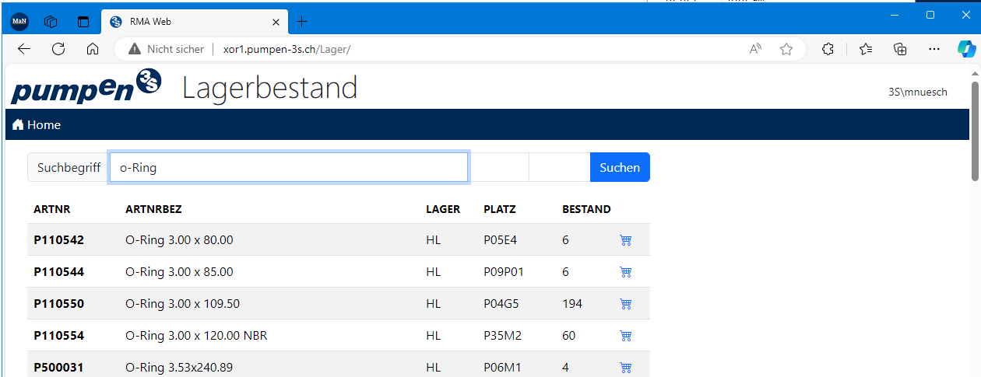Click the ARTNRBEZ column header

click(153, 209)
